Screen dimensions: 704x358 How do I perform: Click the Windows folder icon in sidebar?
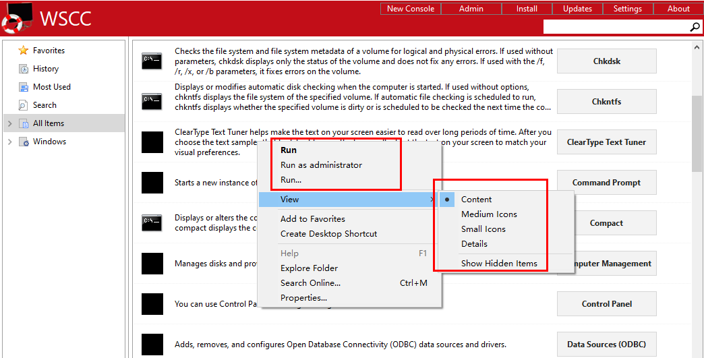24,142
